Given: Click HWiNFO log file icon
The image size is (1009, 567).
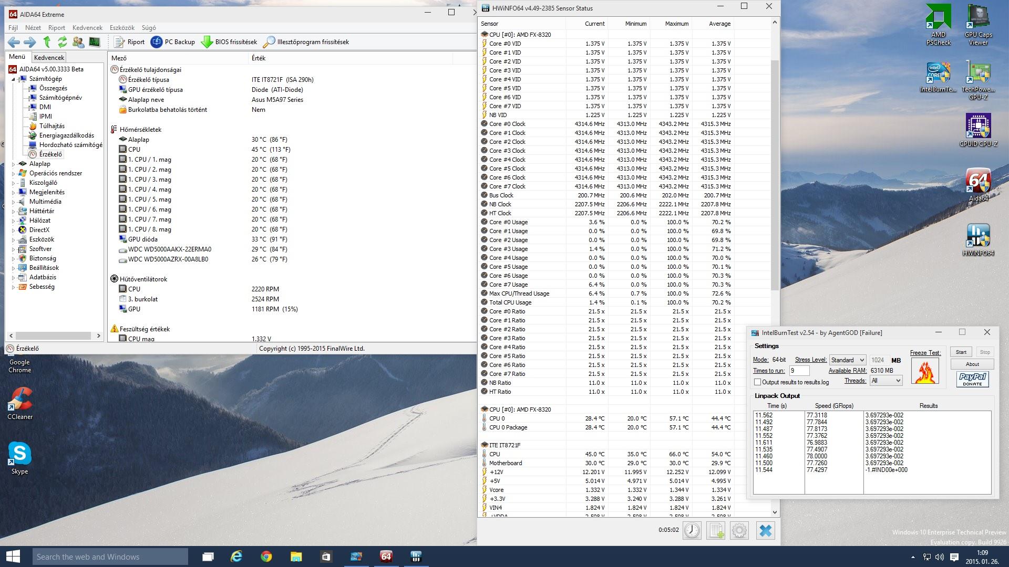Looking at the screenshot, I should (716, 530).
